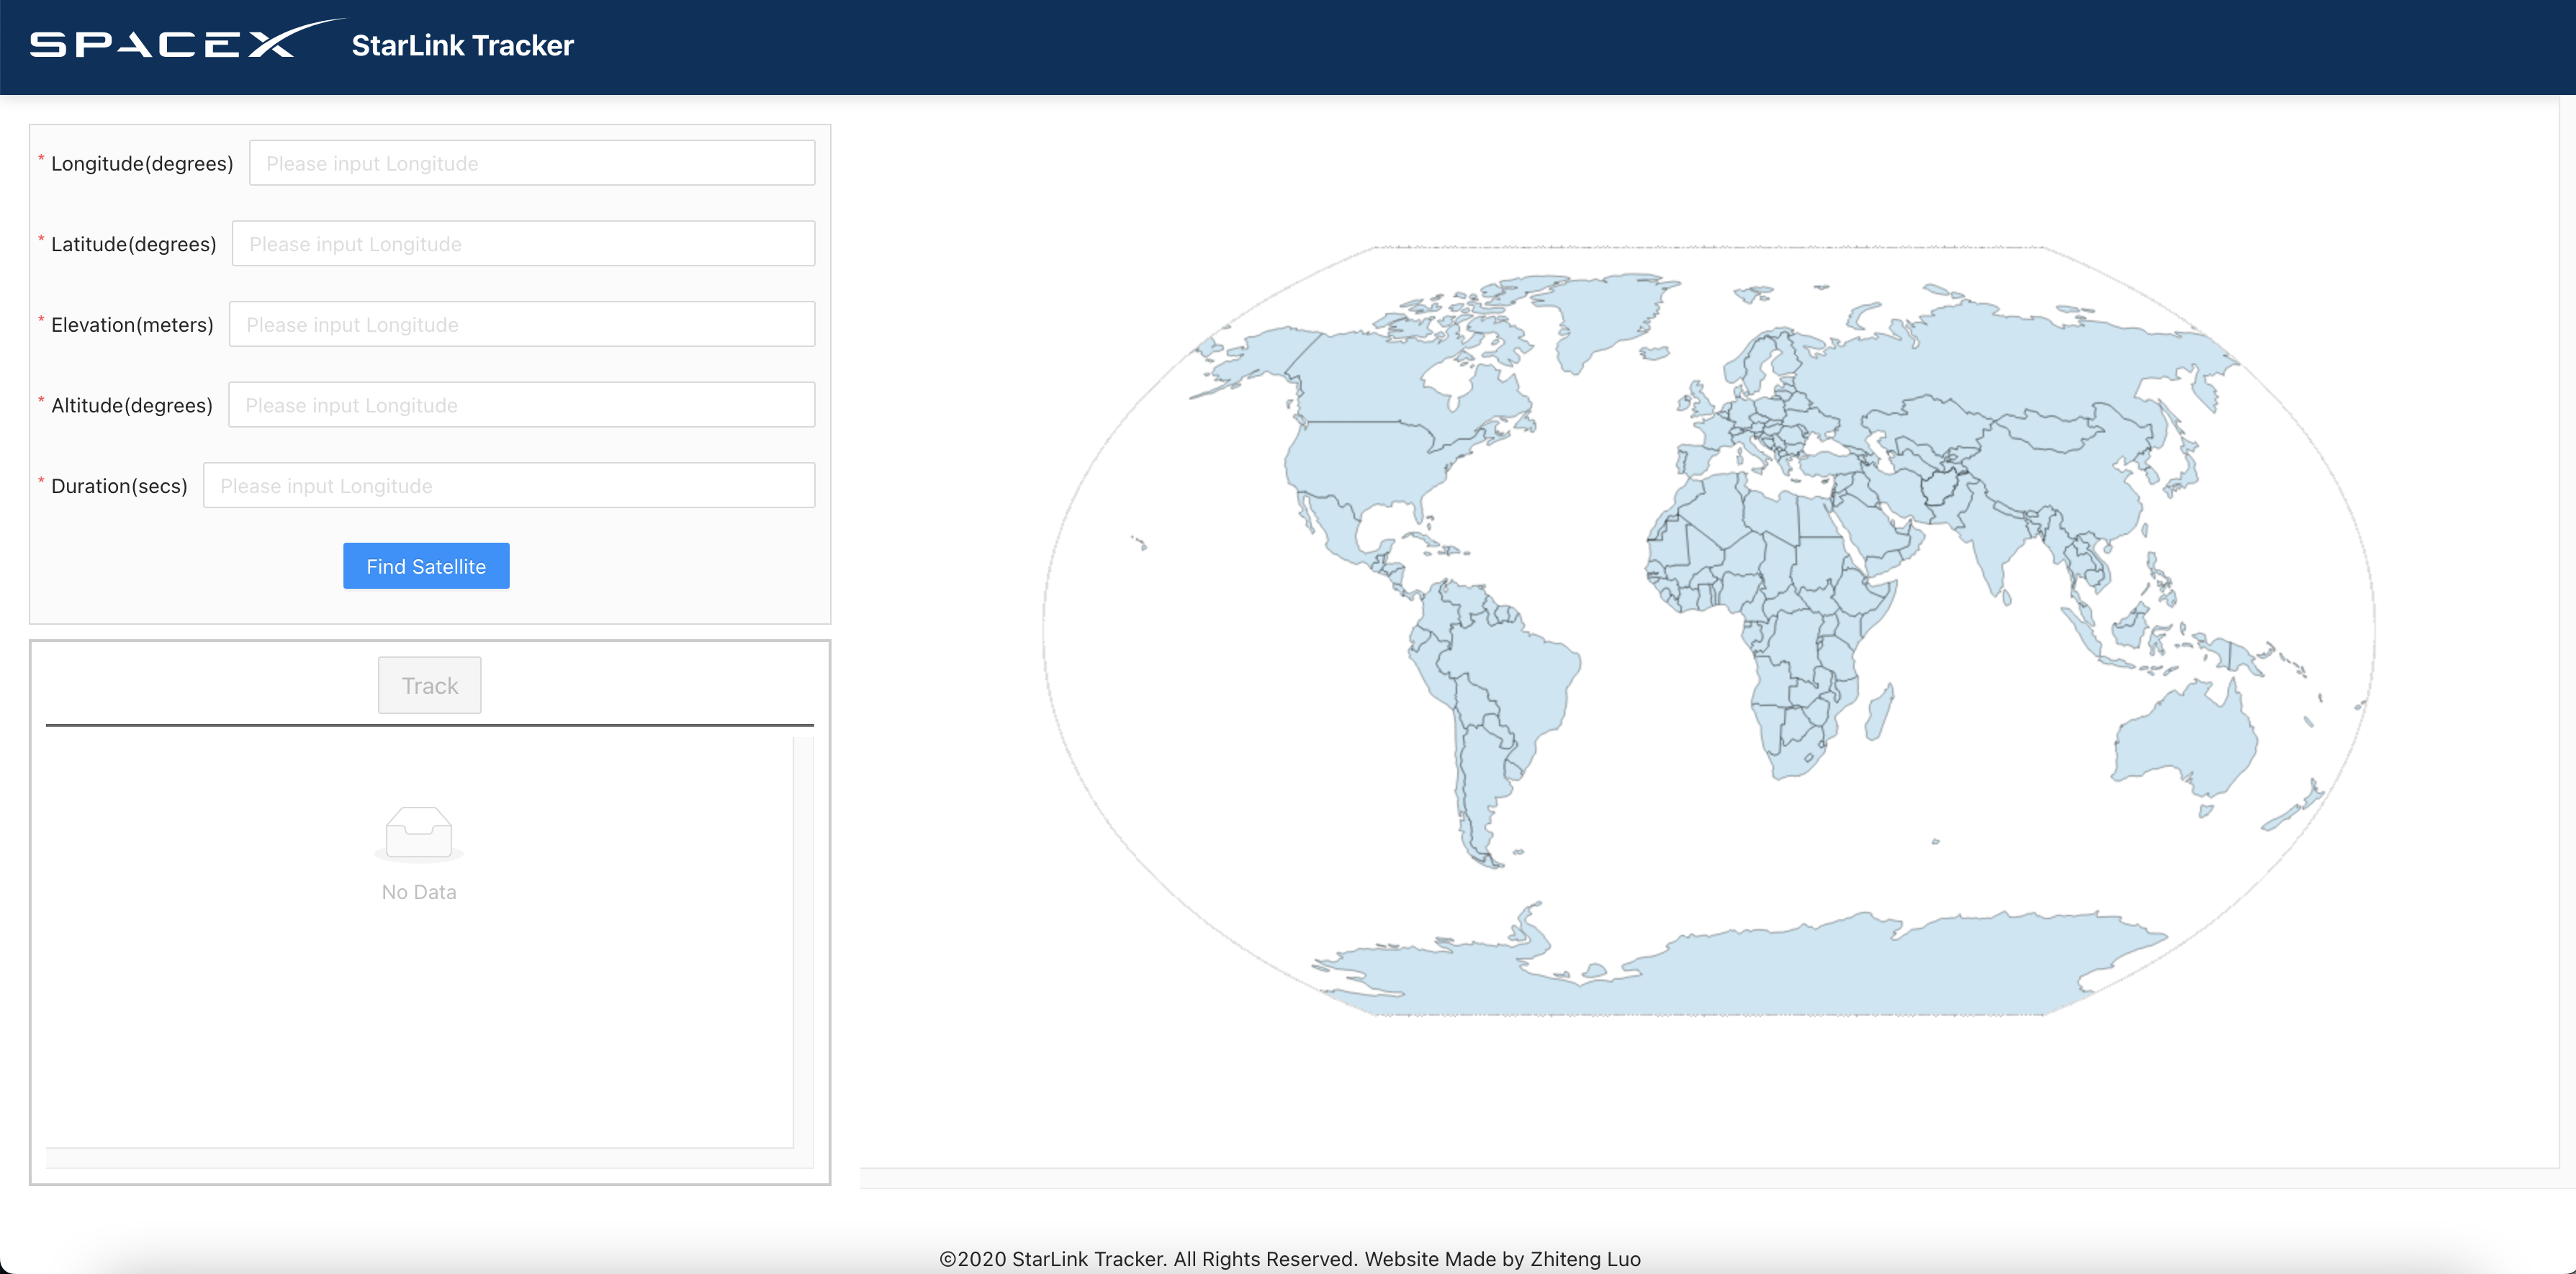Click the copyright footer text

(x=1289, y=1259)
